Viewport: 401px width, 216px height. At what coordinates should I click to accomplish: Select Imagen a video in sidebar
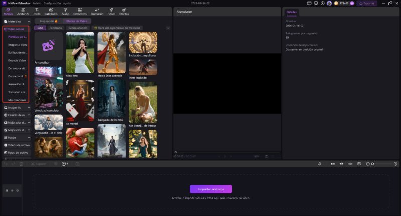coord(18,45)
